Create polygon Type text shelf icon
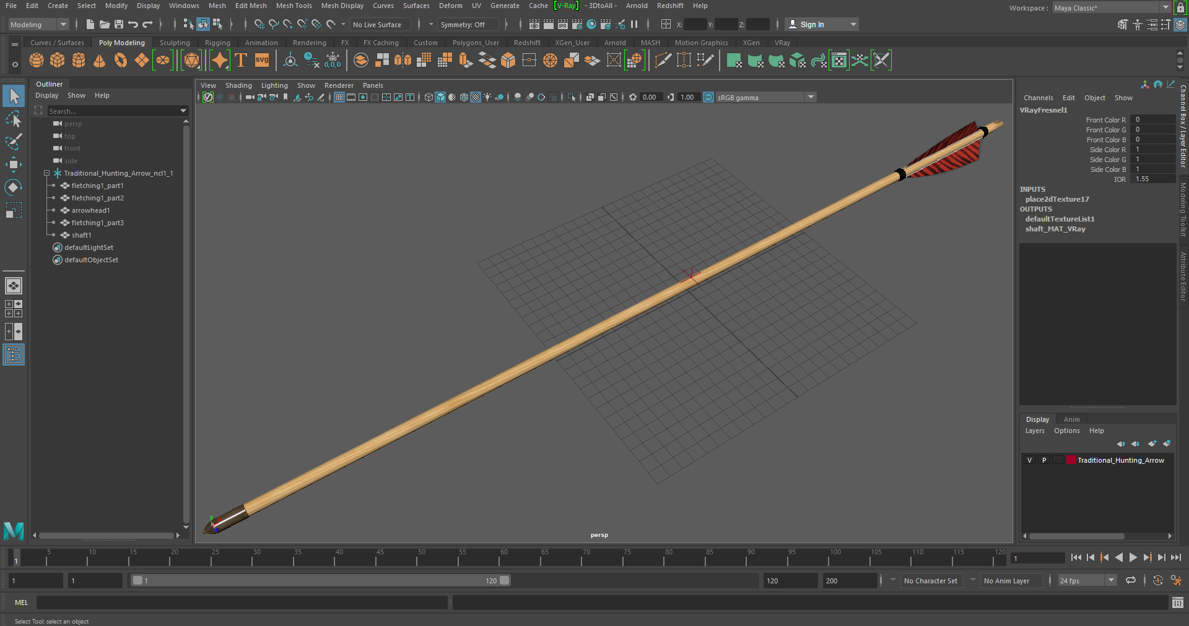1189x626 pixels. click(241, 60)
